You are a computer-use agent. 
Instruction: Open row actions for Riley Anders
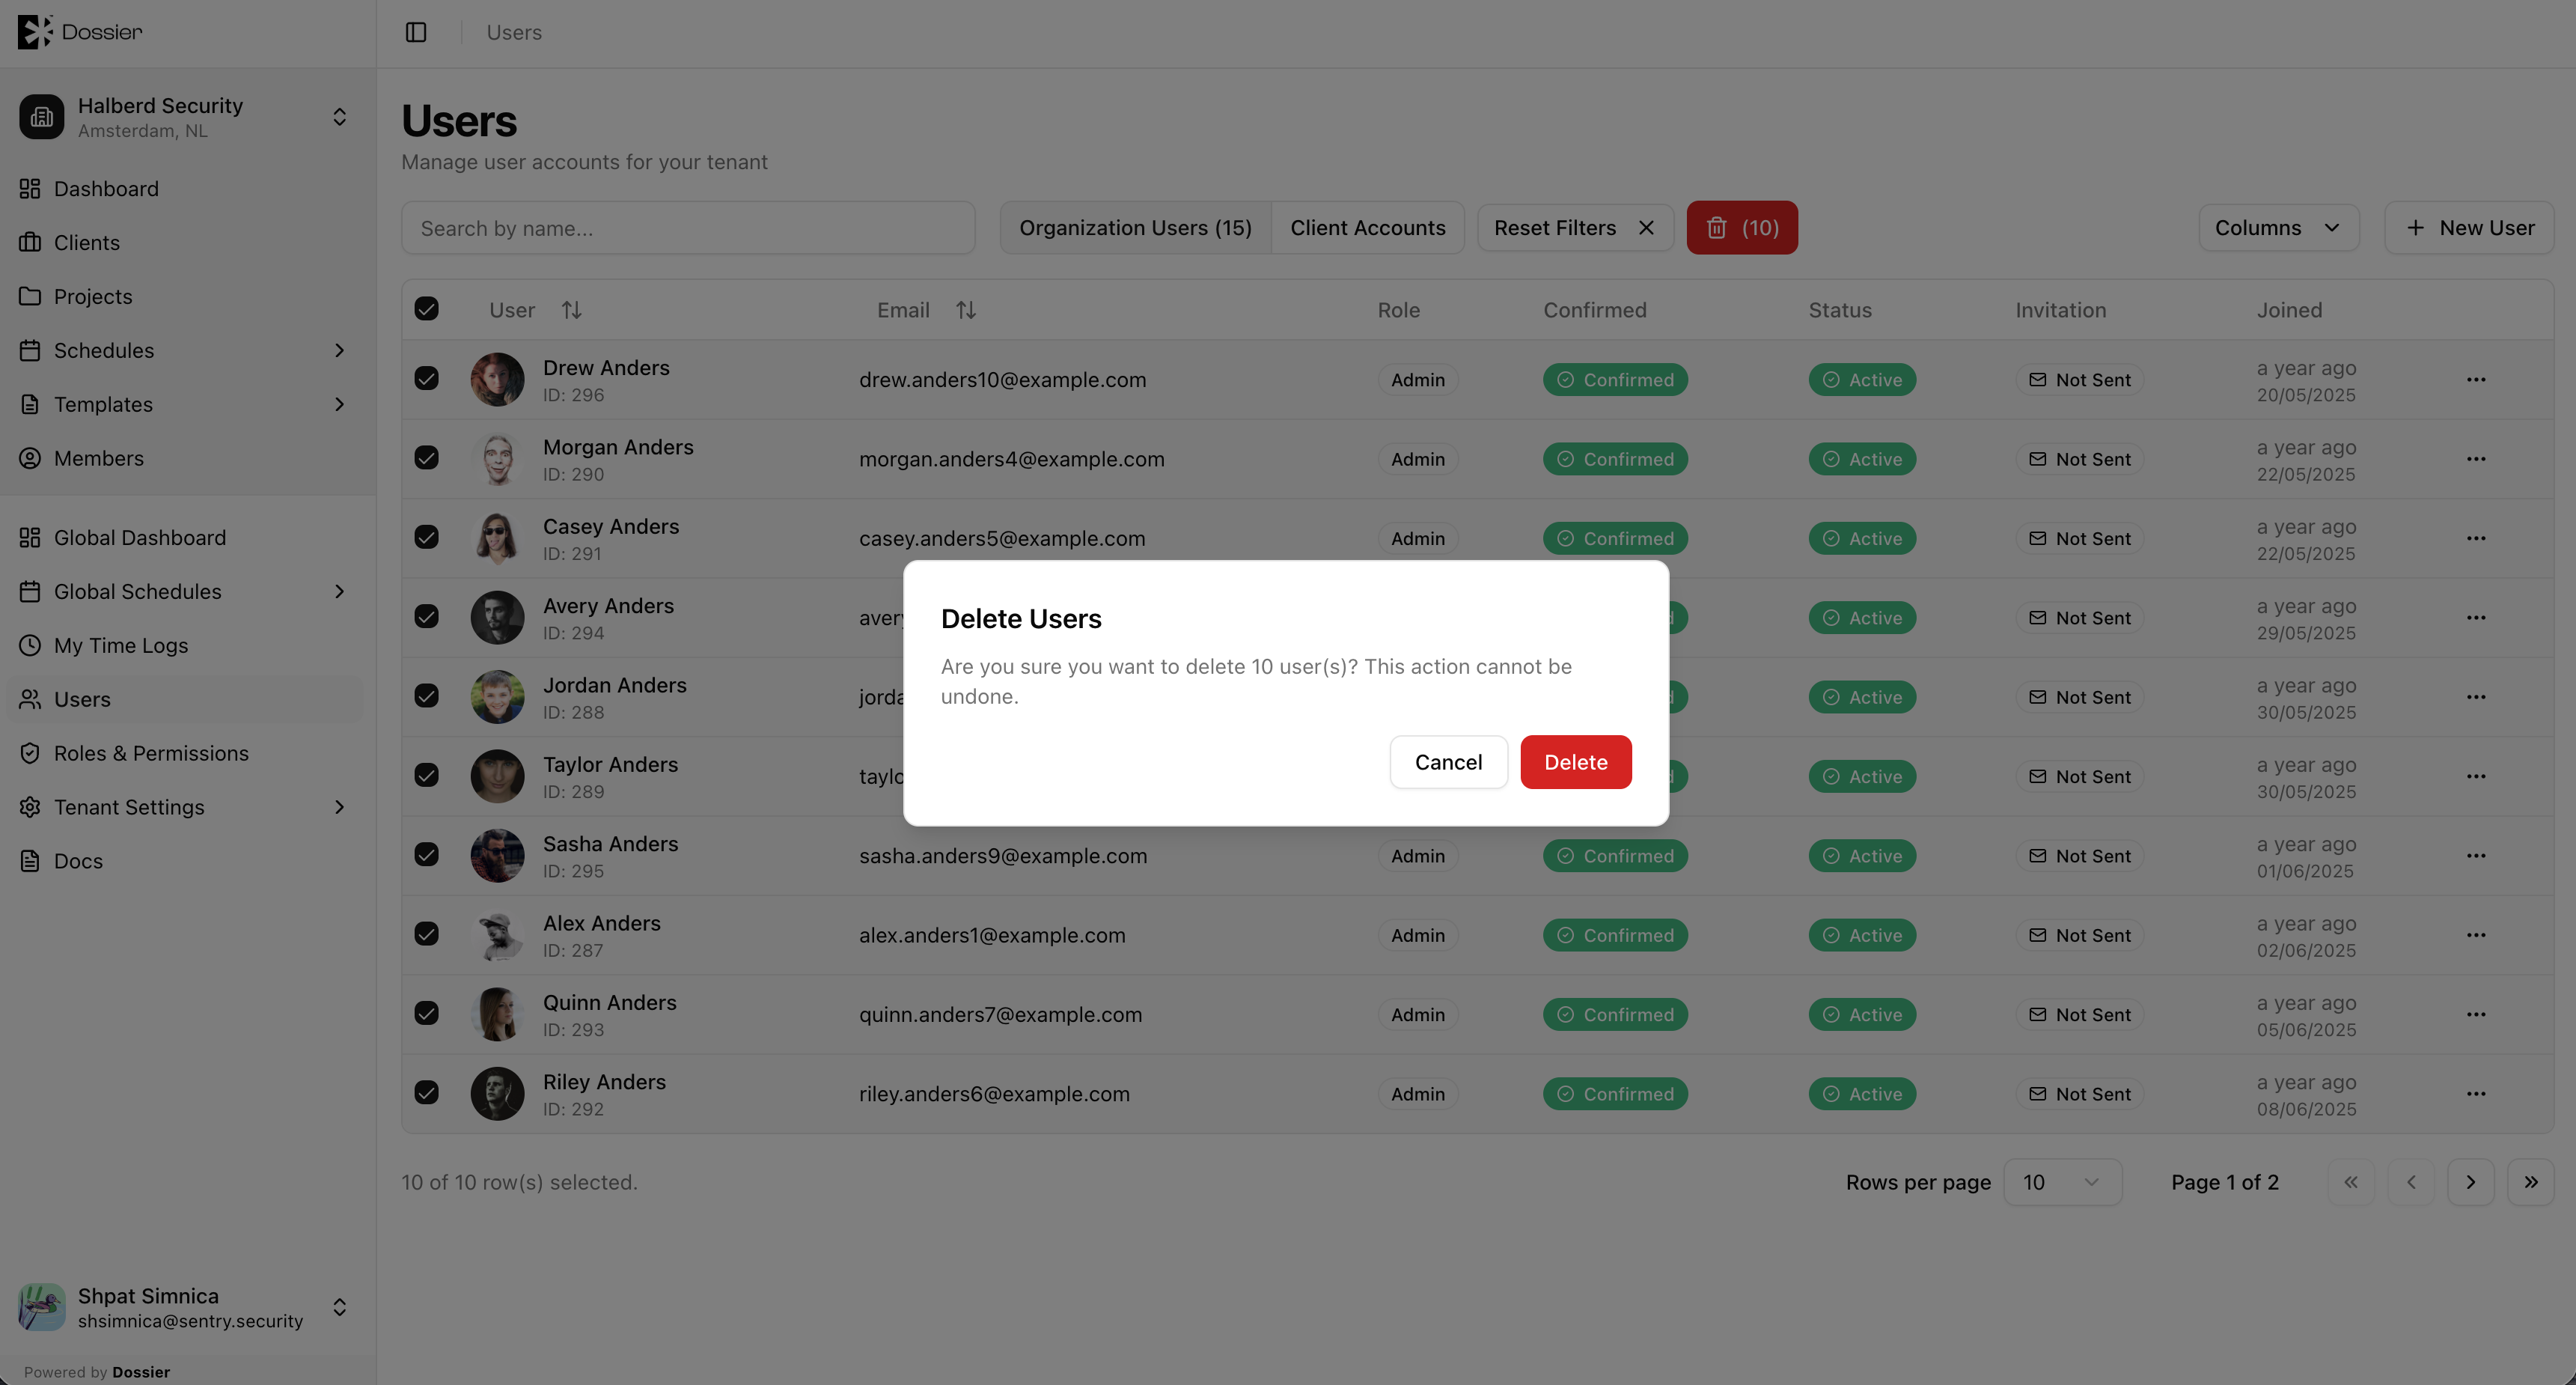[x=2476, y=1094]
